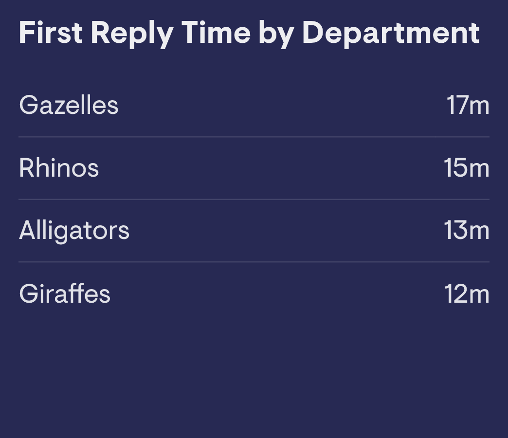Click the blank space between Rhinos and 15m
The height and width of the screenshot is (438, 508).
272,168
